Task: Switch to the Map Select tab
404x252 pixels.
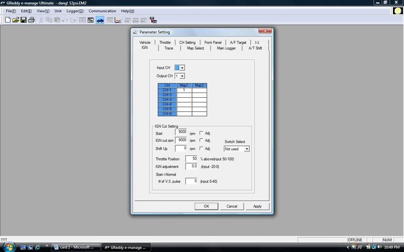Action: (195, 48)
